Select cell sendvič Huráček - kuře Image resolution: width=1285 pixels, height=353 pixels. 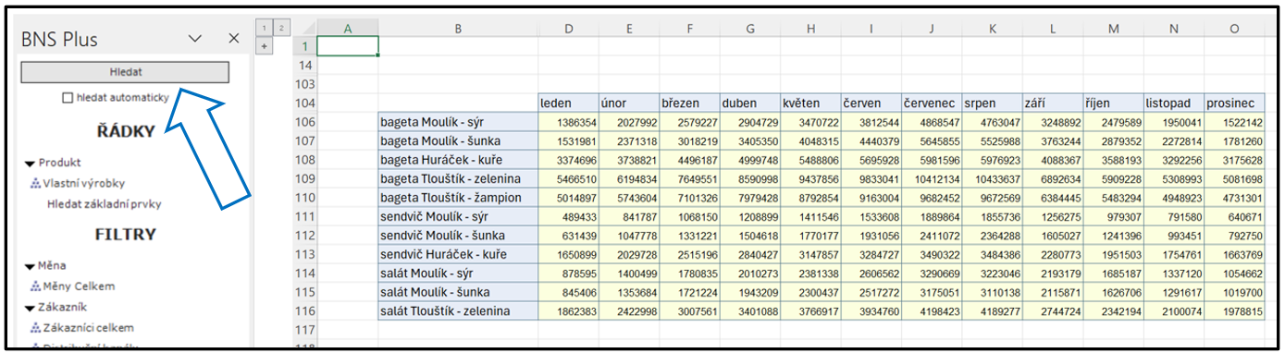click(x=458, y=254)
